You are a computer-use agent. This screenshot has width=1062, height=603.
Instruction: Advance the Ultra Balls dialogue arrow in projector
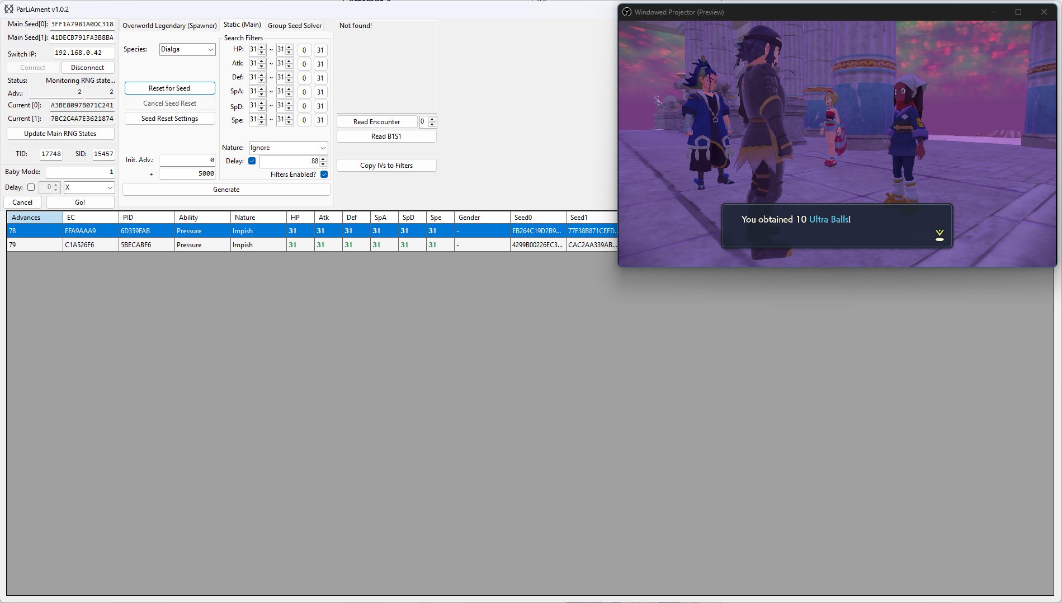[x=940, y=235]
